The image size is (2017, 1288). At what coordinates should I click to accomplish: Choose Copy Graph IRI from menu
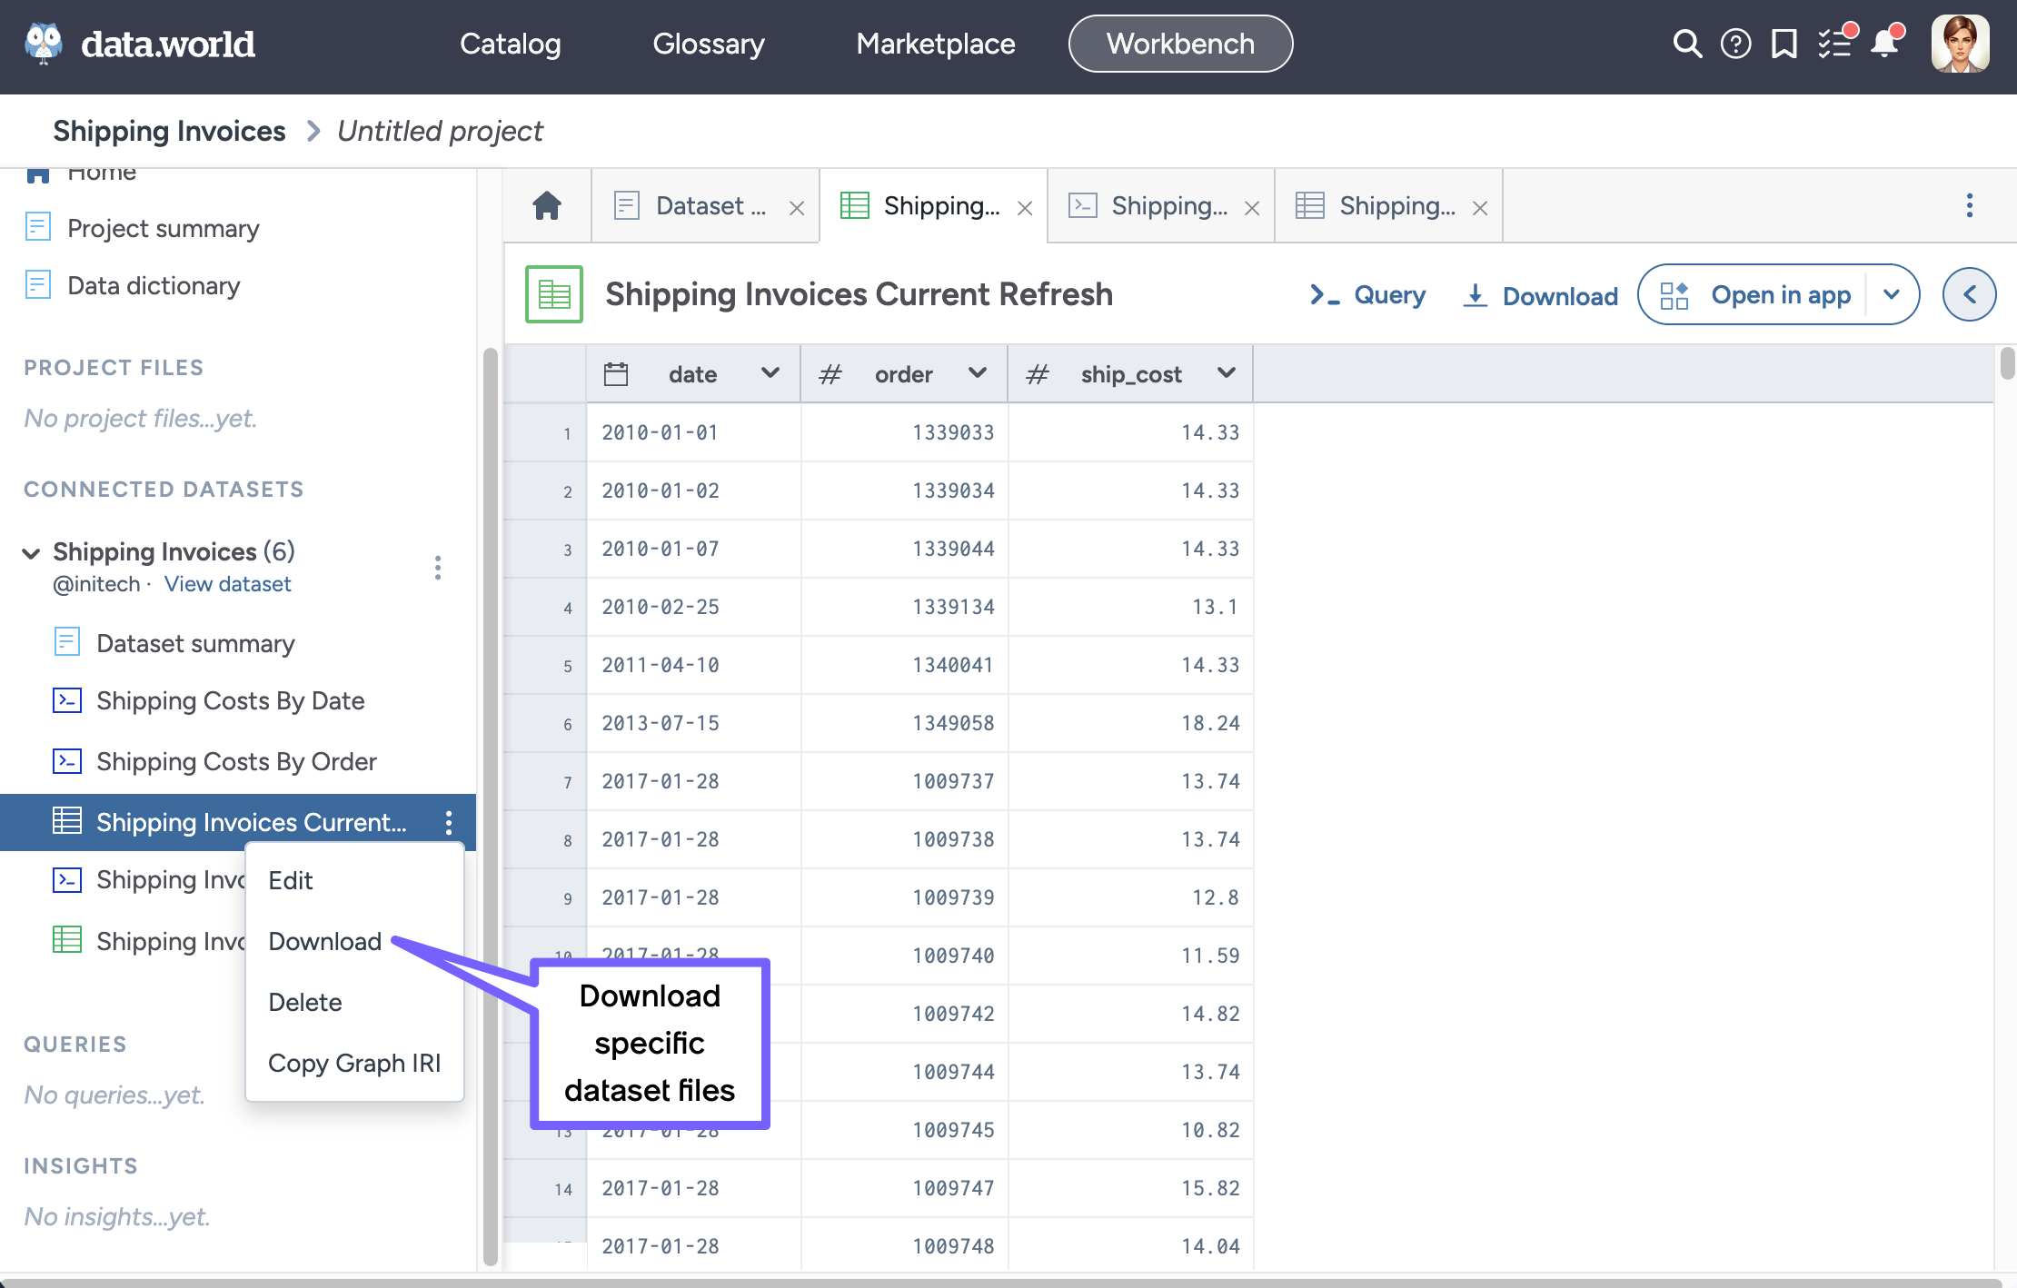tap(355, 1063)
